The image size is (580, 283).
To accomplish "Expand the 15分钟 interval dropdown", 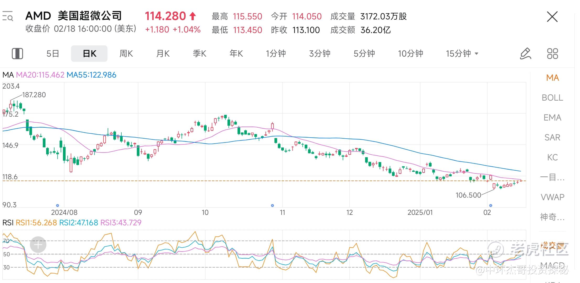I will click(x=462, y=53).
